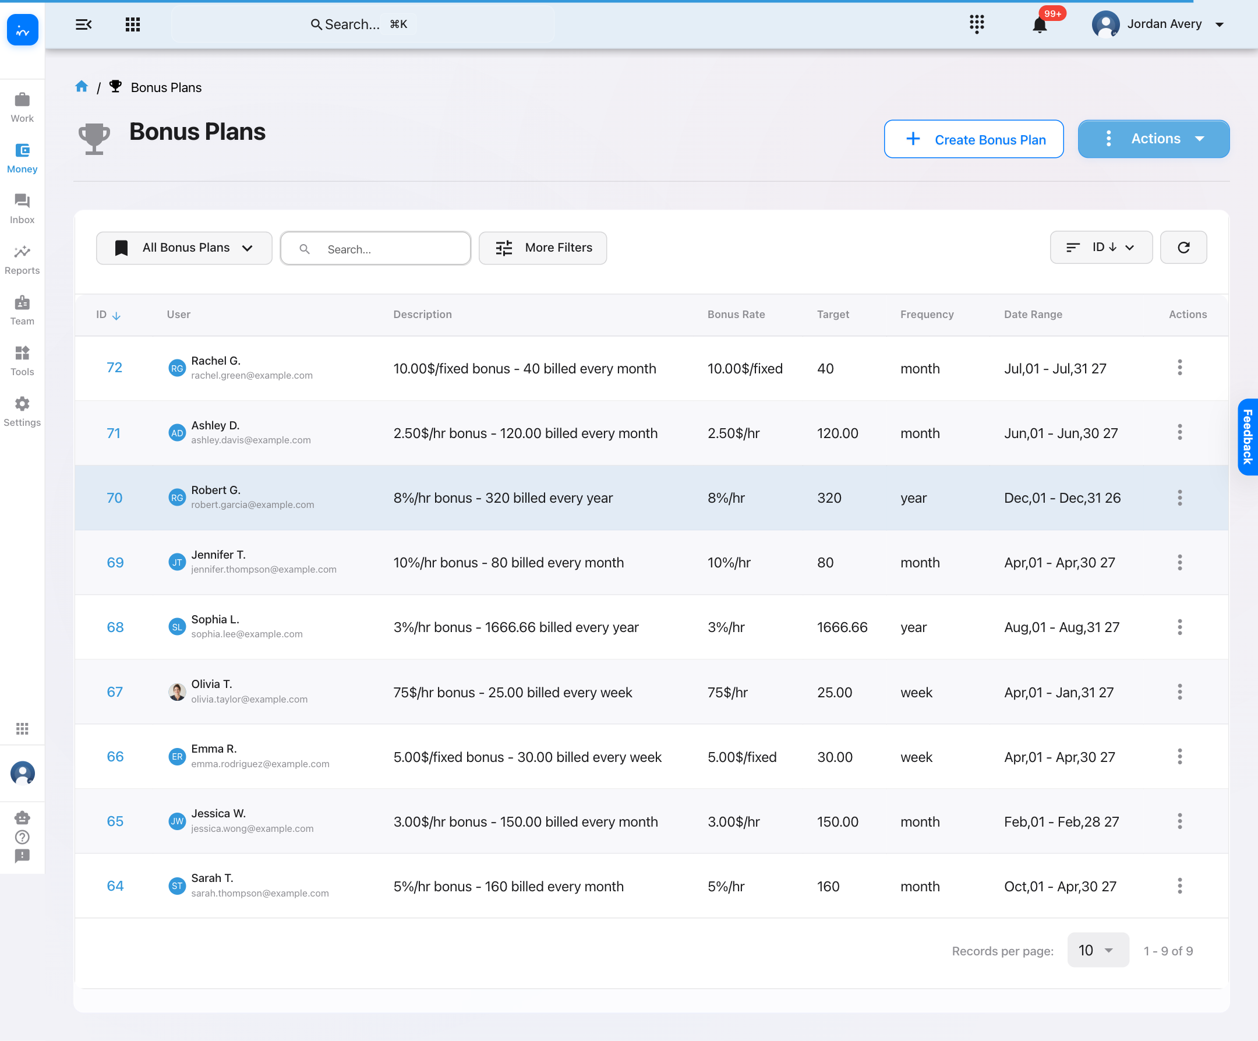
Task: Open the bottom sidebar apps grid icon
Action: pyautogui.click(x=22, y=728)
